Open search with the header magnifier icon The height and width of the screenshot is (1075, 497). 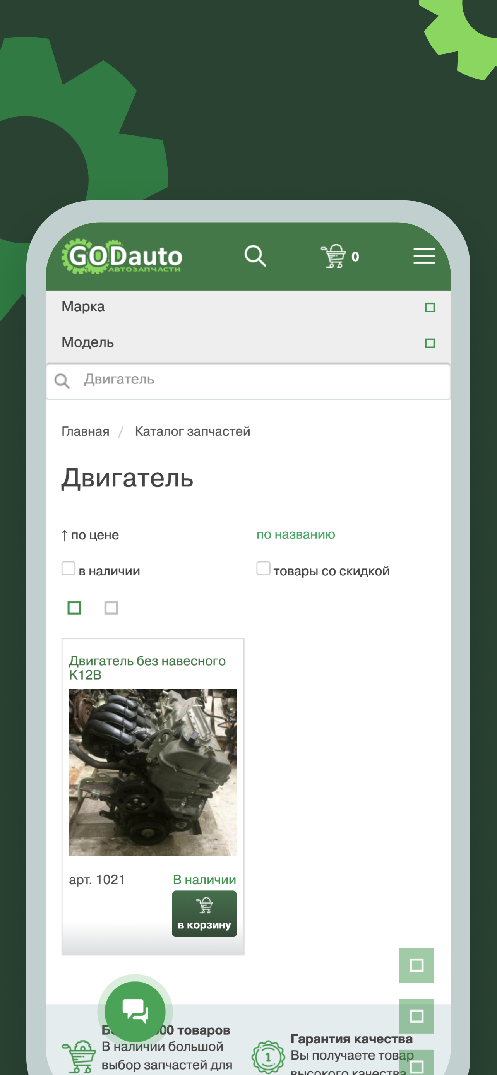click(255, 256)
